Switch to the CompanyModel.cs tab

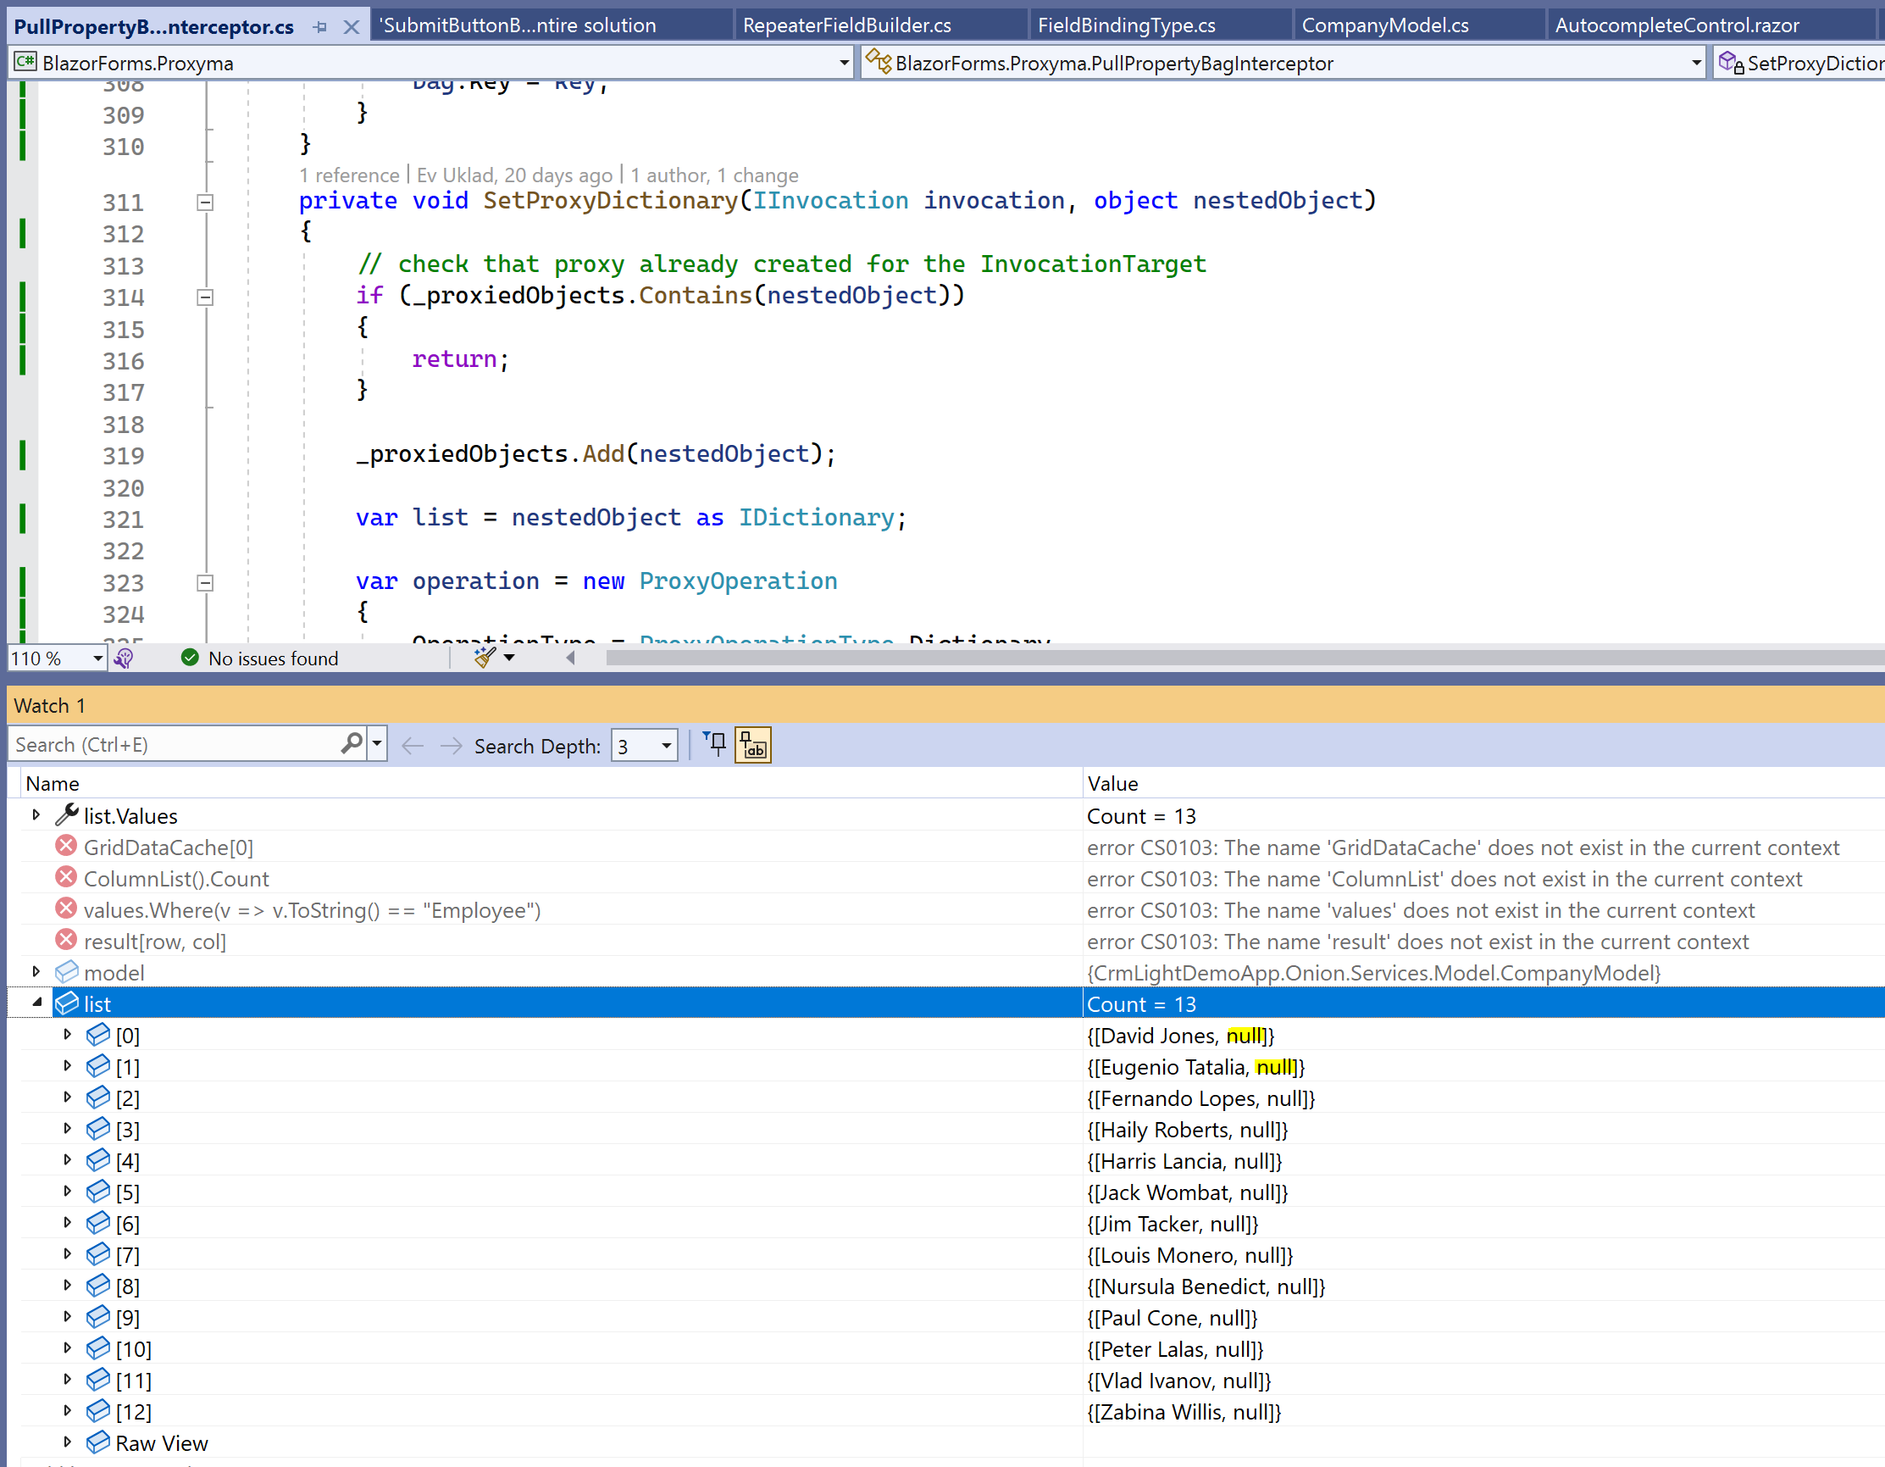pyautogui.click(x=1385, y=25)
